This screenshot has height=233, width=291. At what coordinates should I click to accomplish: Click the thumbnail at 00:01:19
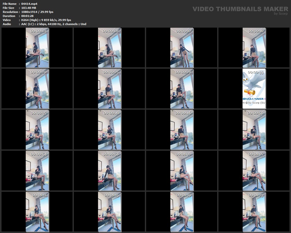(182, 212)
